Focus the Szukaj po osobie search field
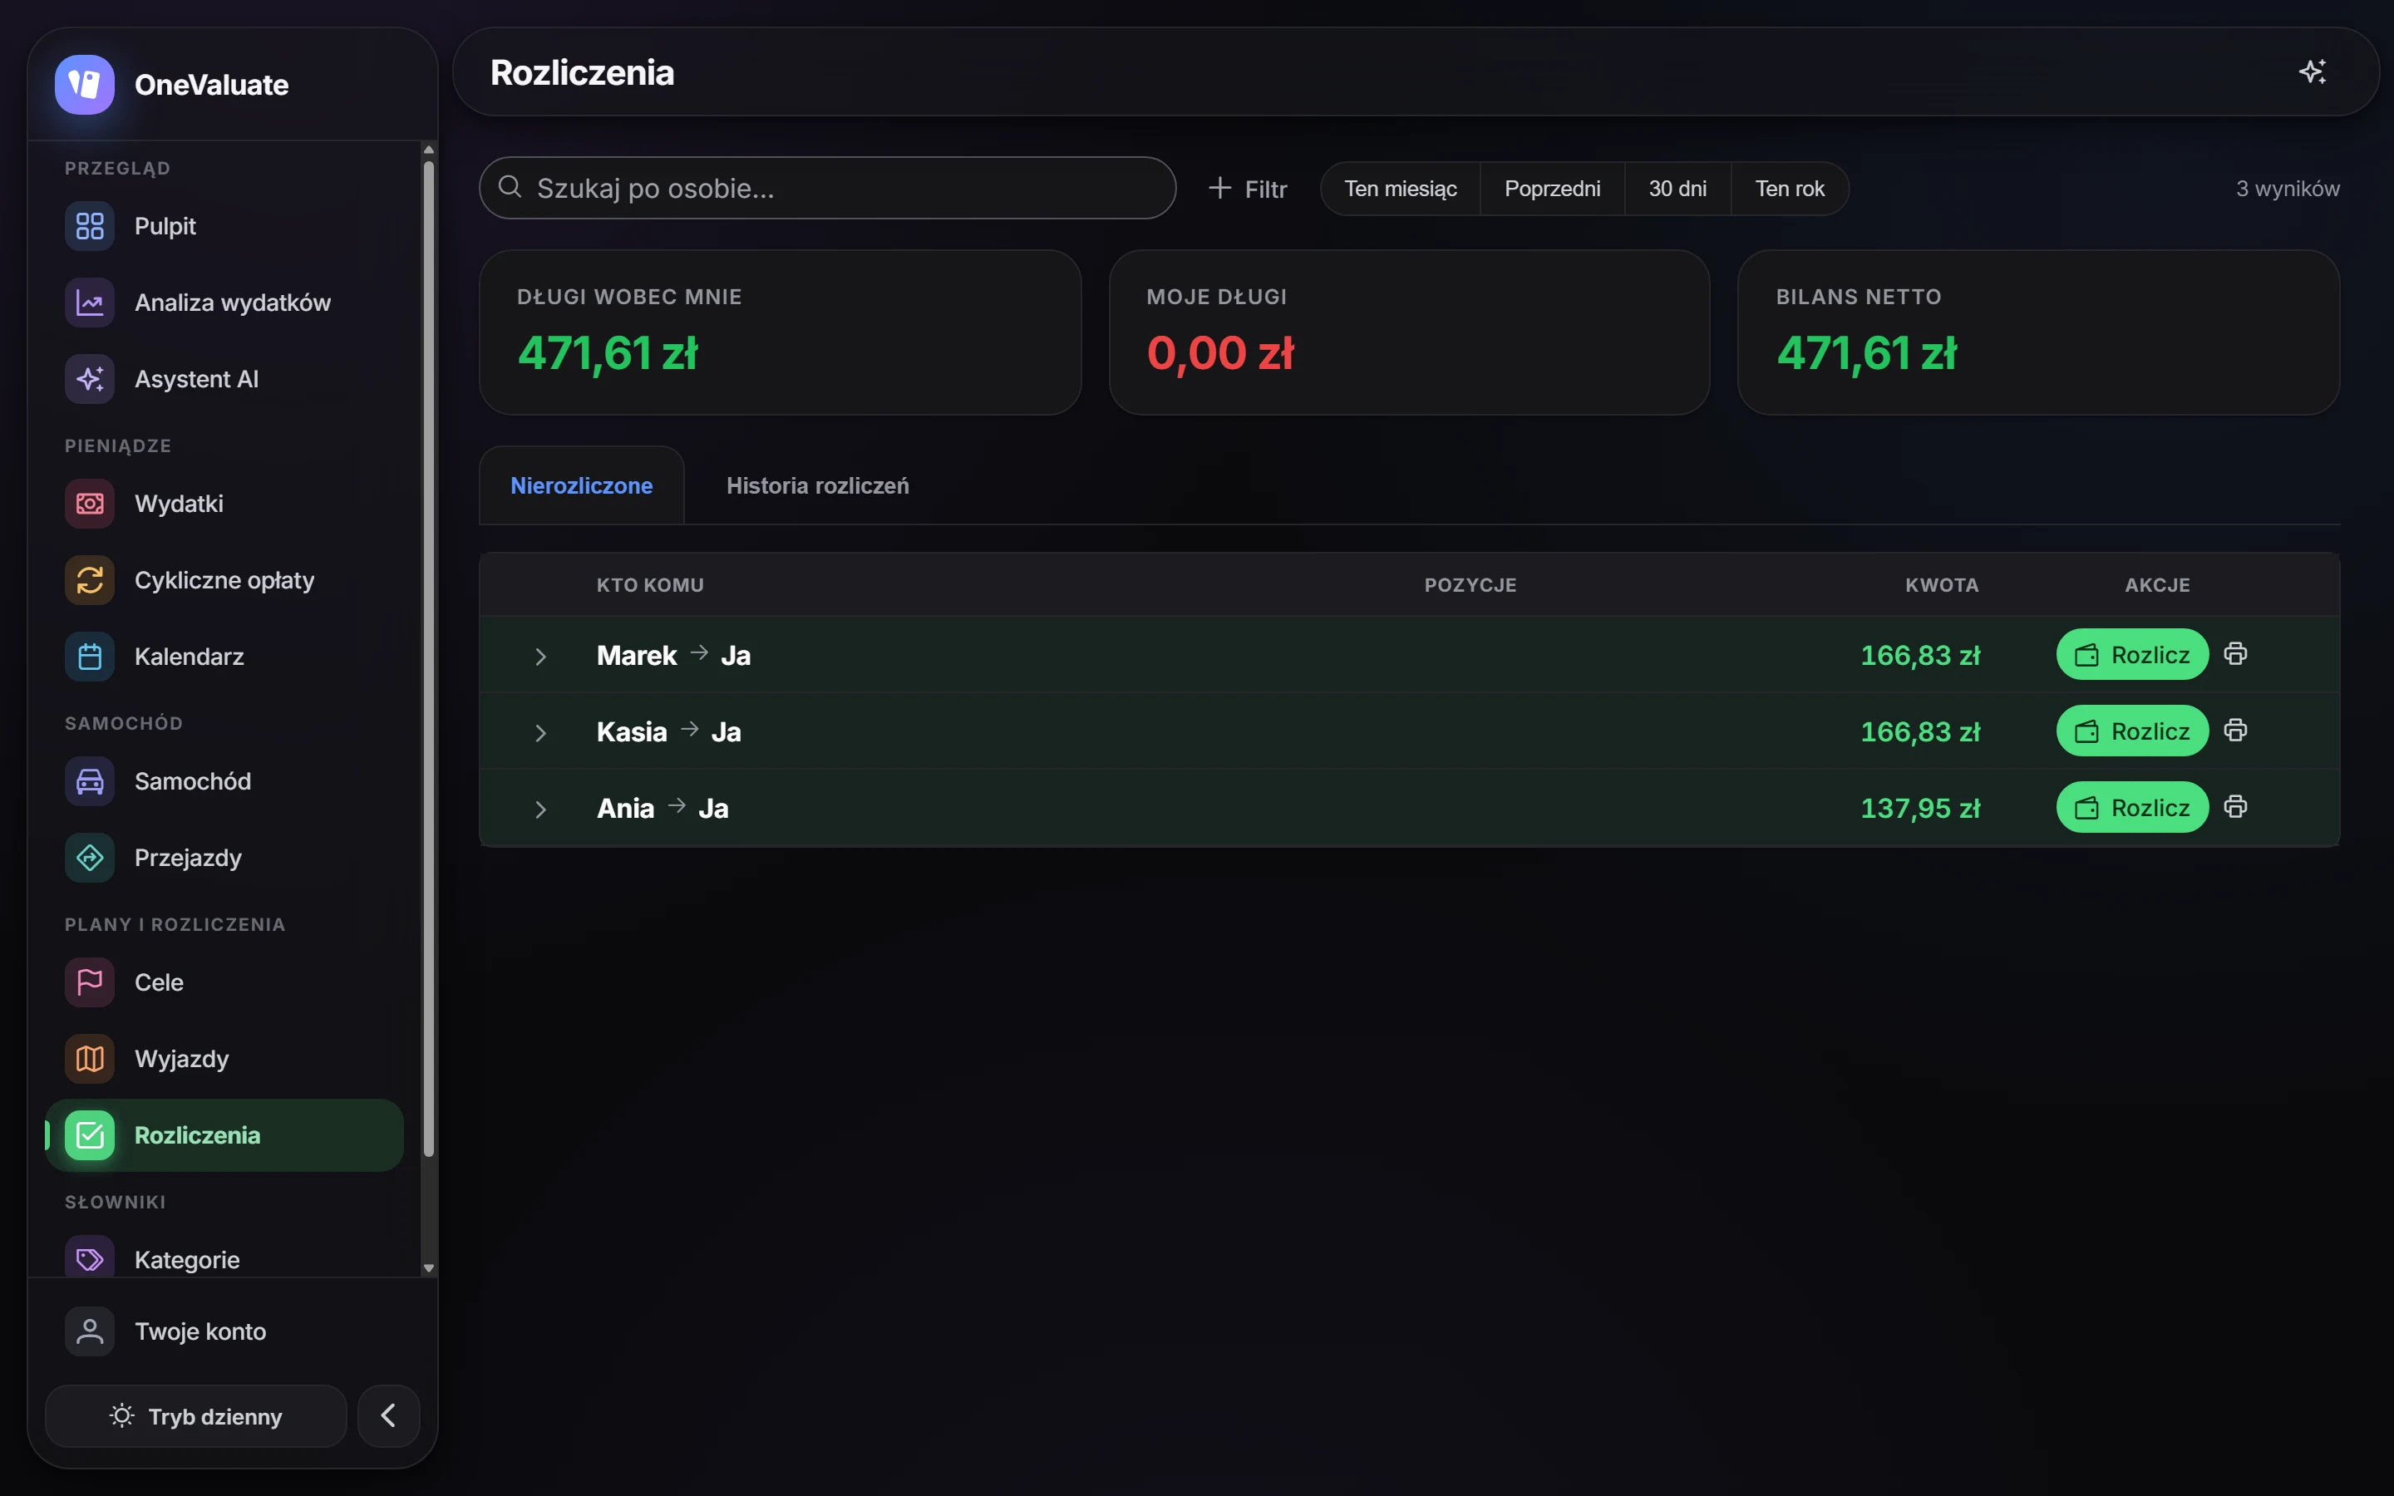 [828, 188]
